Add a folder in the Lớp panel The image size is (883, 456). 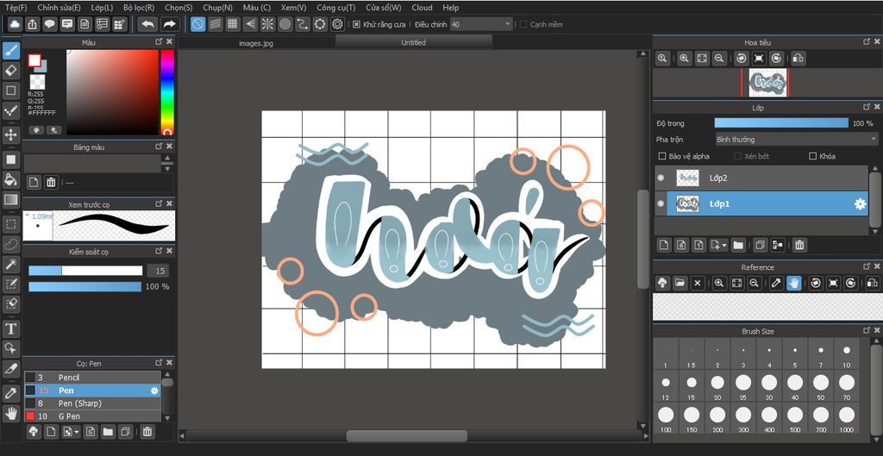[738, 245]
